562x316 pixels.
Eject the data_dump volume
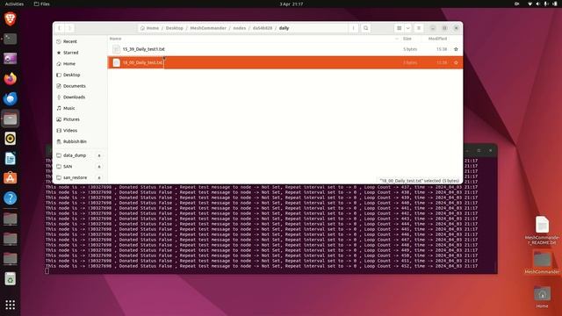pos(99,155)
